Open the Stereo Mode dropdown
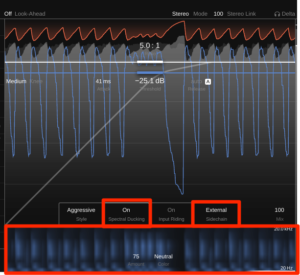Viewport: 300px width, 275px height. [x=181, y=14]
